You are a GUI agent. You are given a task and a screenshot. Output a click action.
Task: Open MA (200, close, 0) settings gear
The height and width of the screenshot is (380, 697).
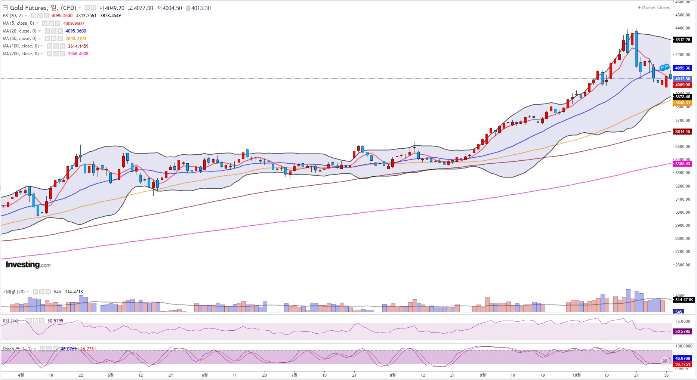click(56, 54)
